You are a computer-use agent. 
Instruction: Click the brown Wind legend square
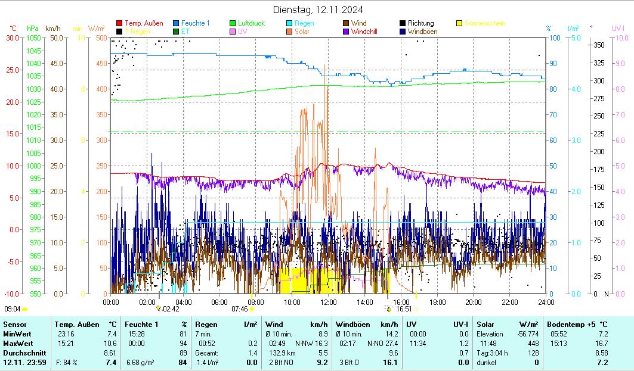tap(347, 24)
